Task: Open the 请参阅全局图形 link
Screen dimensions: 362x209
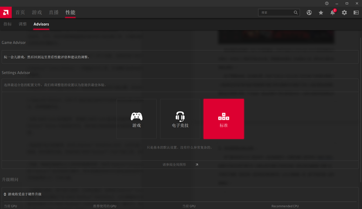Action: click(175, 165)
